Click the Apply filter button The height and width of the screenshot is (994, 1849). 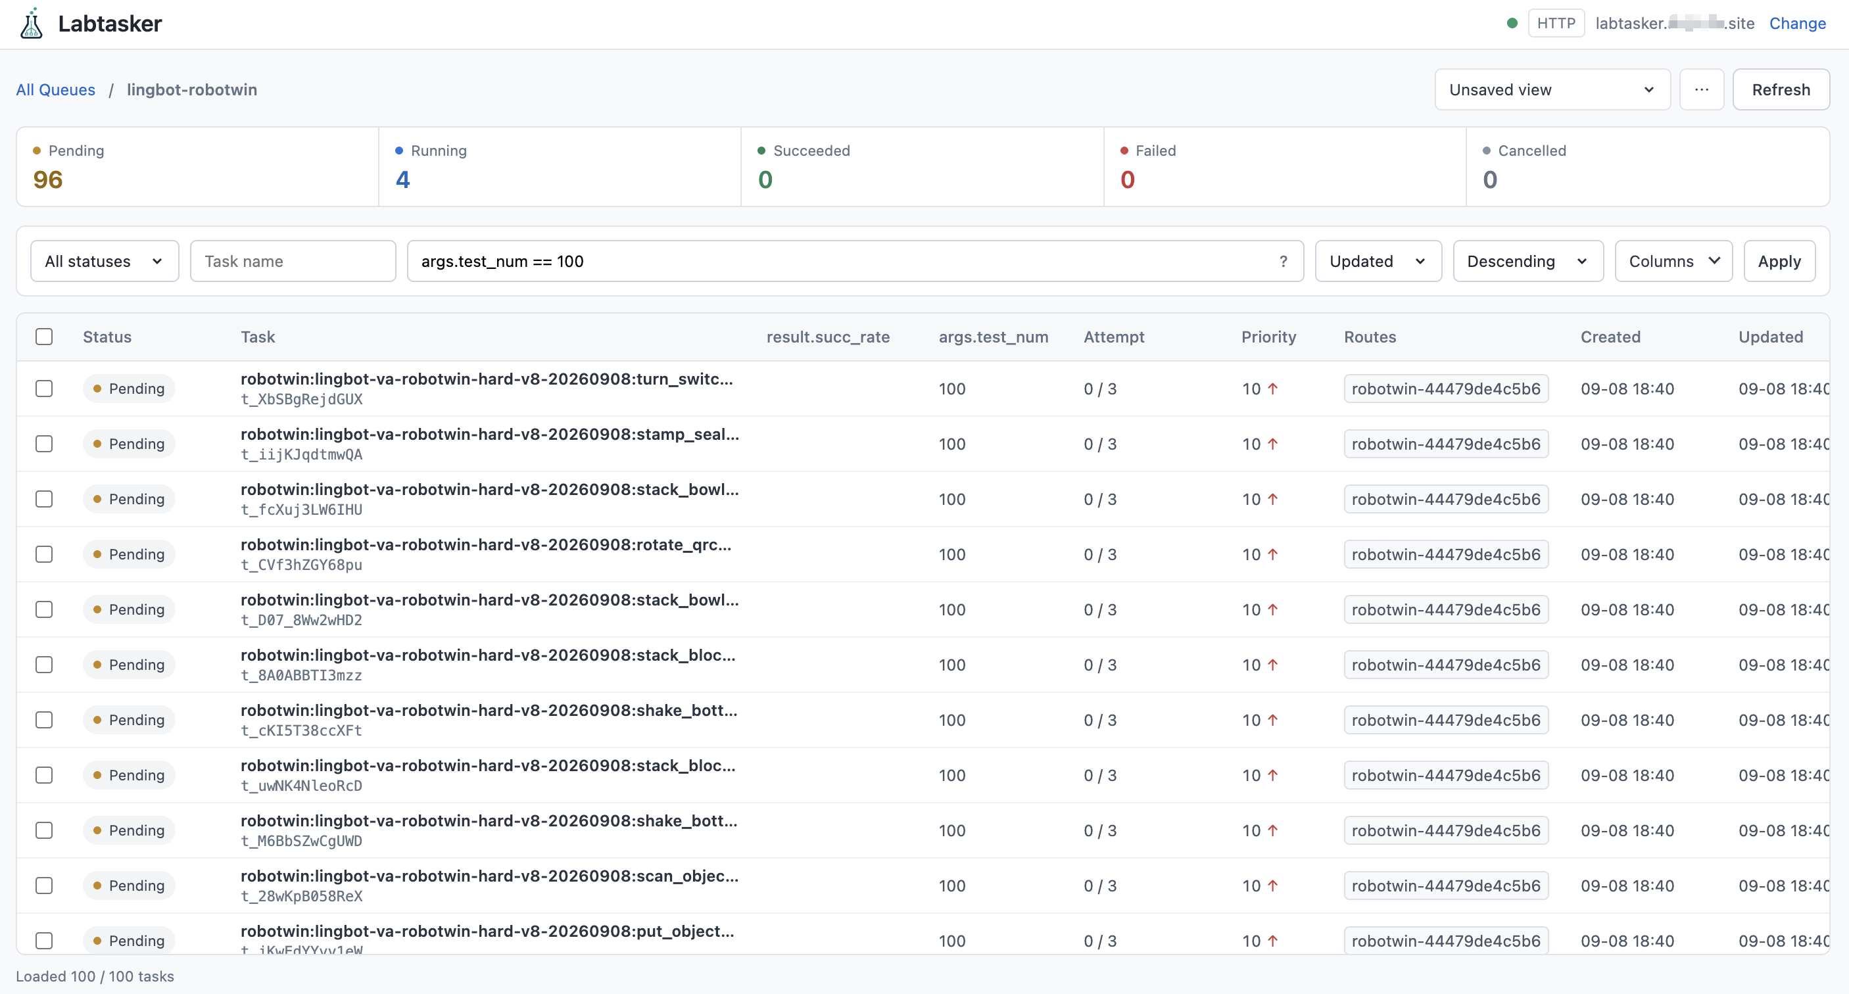coord(1779,261)
